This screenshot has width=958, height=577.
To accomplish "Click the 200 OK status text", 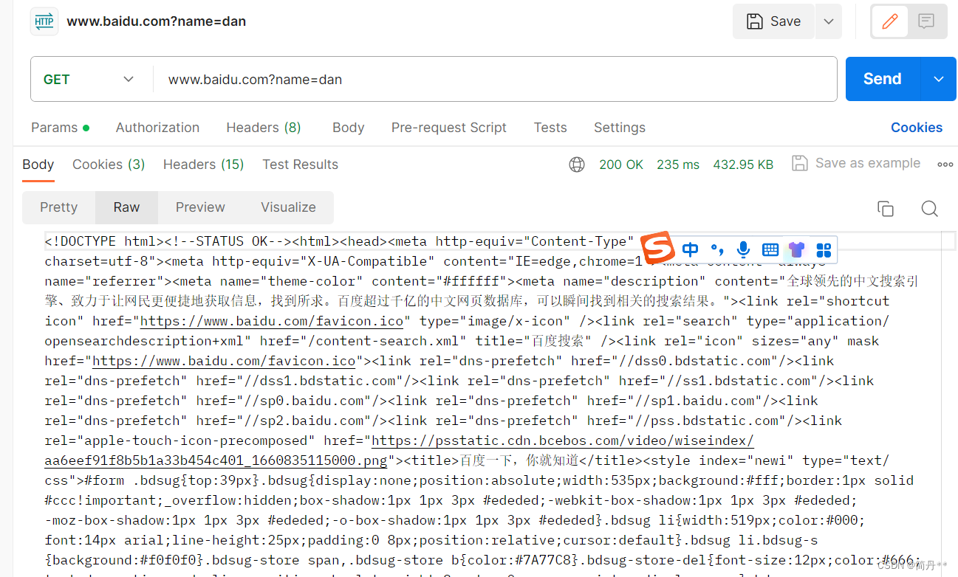I will pos(621,165).
